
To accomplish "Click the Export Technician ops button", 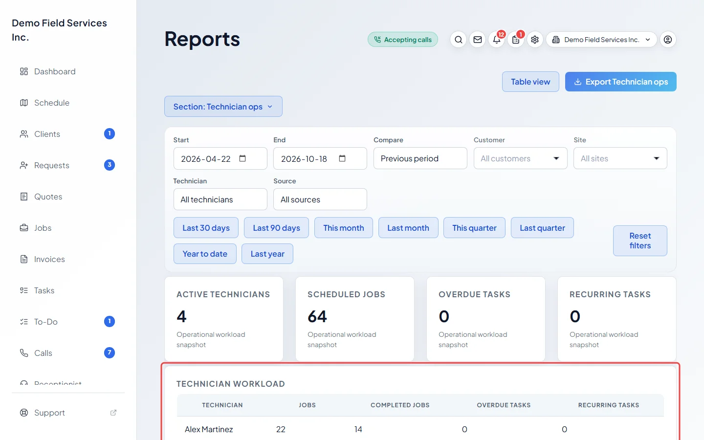I will click(x=620, y=82).
